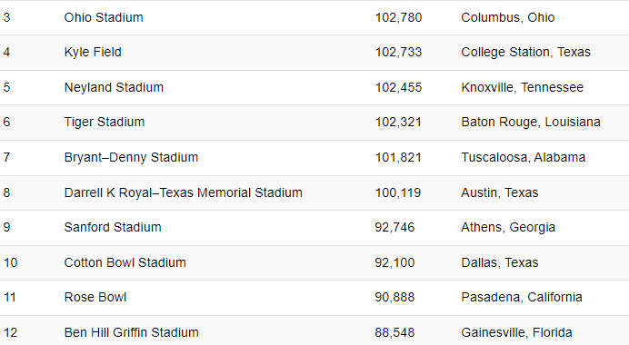Image resolution: width=629 pixels, height=345 pixels.
Task: Select the Kyle Field stadium entry
Action: (x=93, y=52)
